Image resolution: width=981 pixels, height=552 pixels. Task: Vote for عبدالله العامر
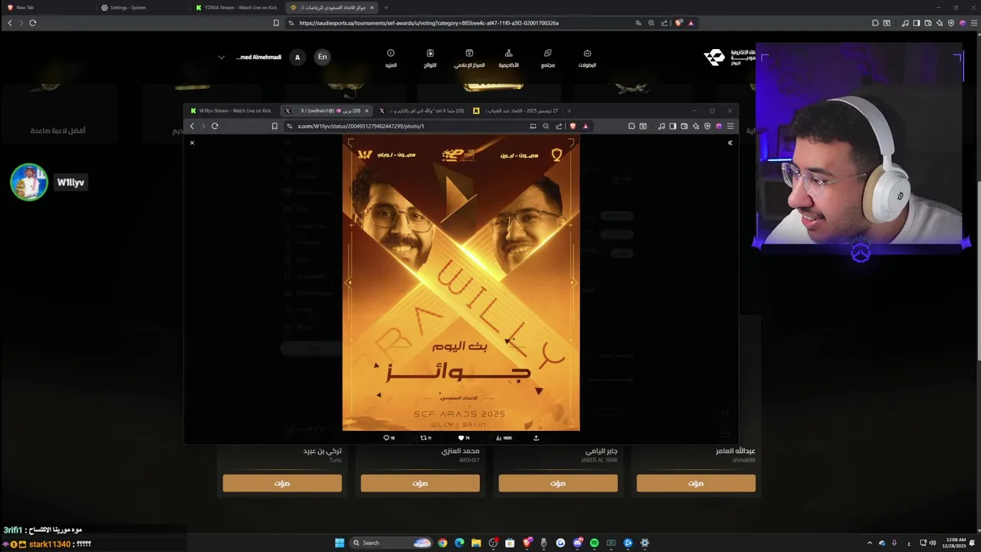696,483
